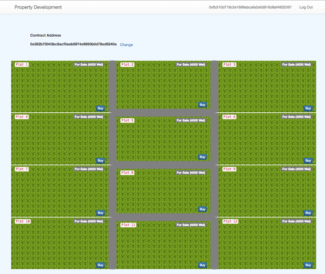Buy Plot 4
325x274 pixels.
100,160
